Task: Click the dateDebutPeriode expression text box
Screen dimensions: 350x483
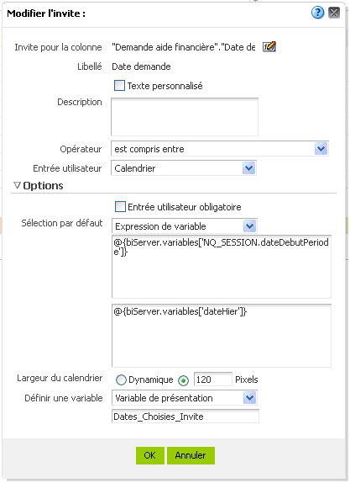Action: click(x=222, y=267)
